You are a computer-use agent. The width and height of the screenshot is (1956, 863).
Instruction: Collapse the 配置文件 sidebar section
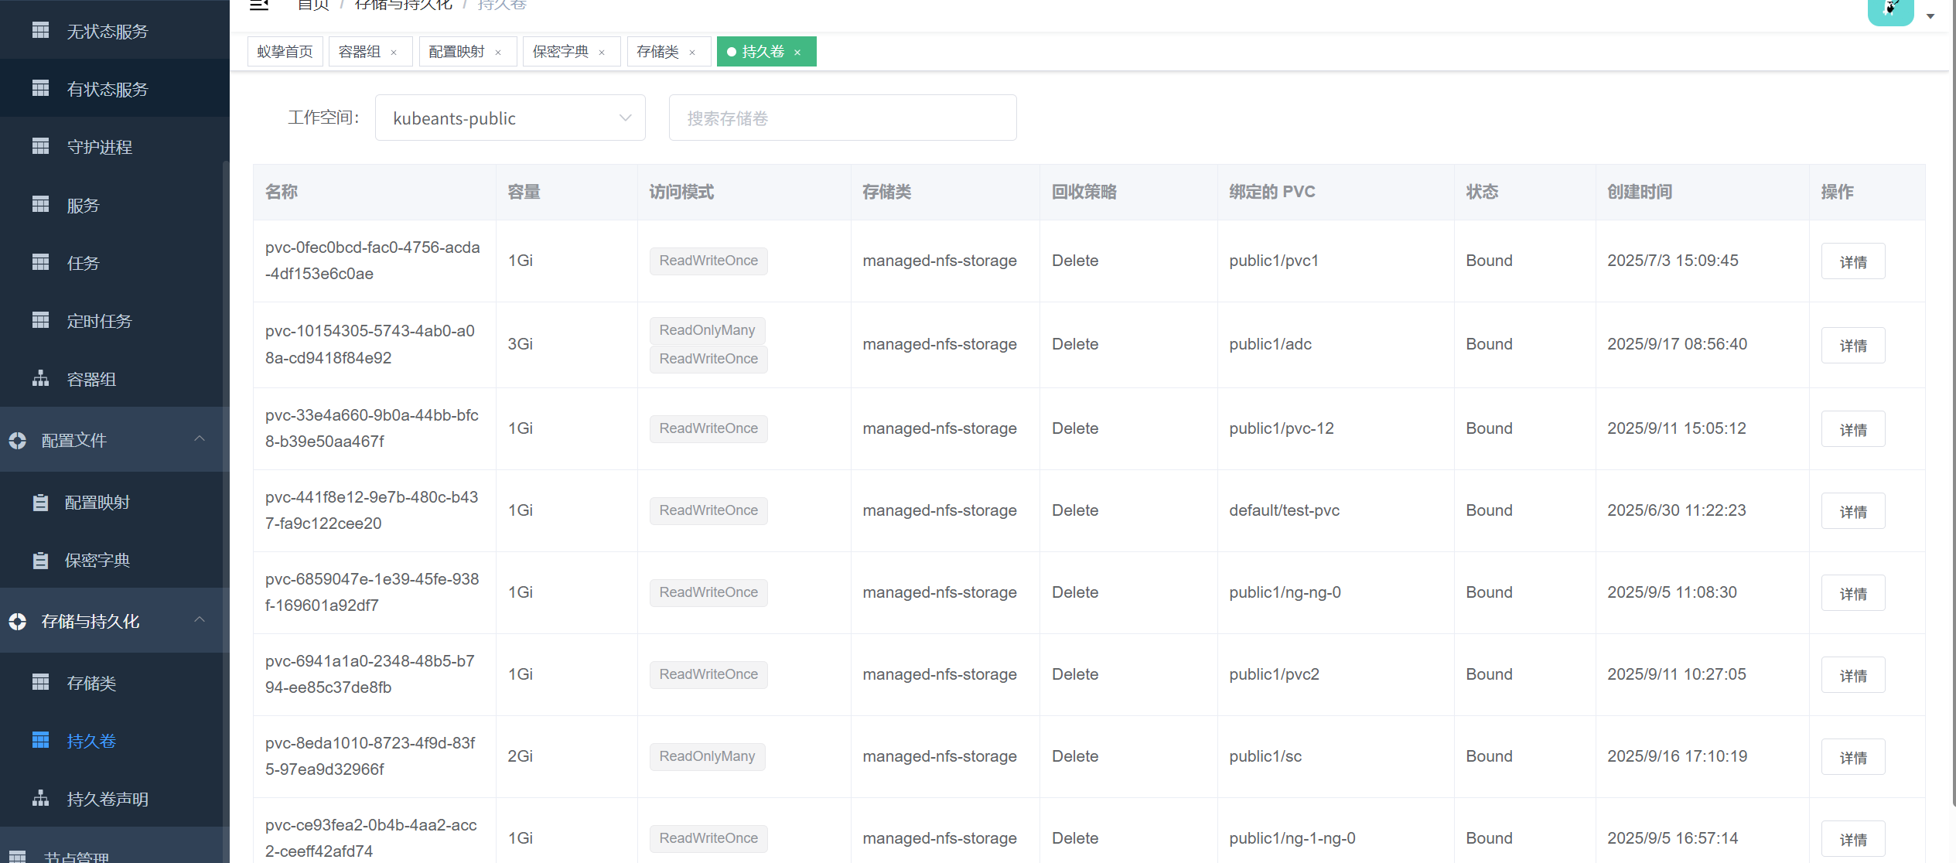(x=200, y=438)
